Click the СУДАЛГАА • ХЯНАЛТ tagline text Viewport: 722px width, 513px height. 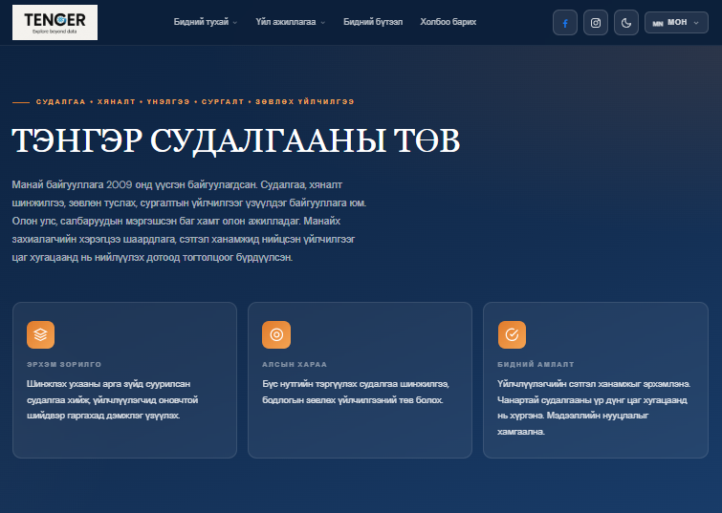click(195, 101)
